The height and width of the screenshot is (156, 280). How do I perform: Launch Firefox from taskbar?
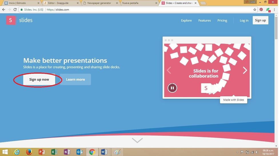[29, 152]
